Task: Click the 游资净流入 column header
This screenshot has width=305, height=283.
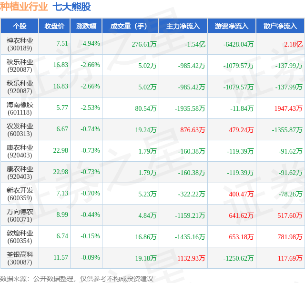Action: (232, 26)
